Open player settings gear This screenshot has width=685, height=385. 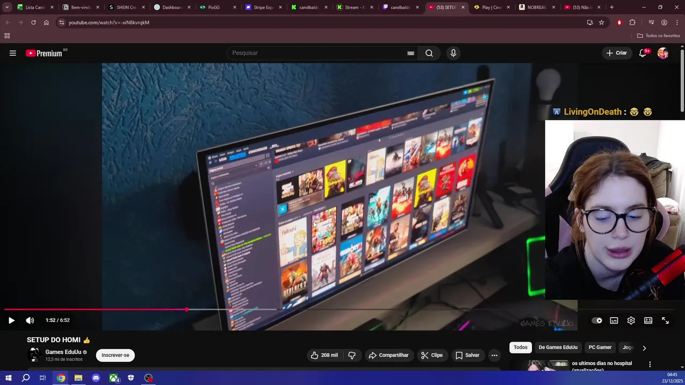[x=631, y=320]
